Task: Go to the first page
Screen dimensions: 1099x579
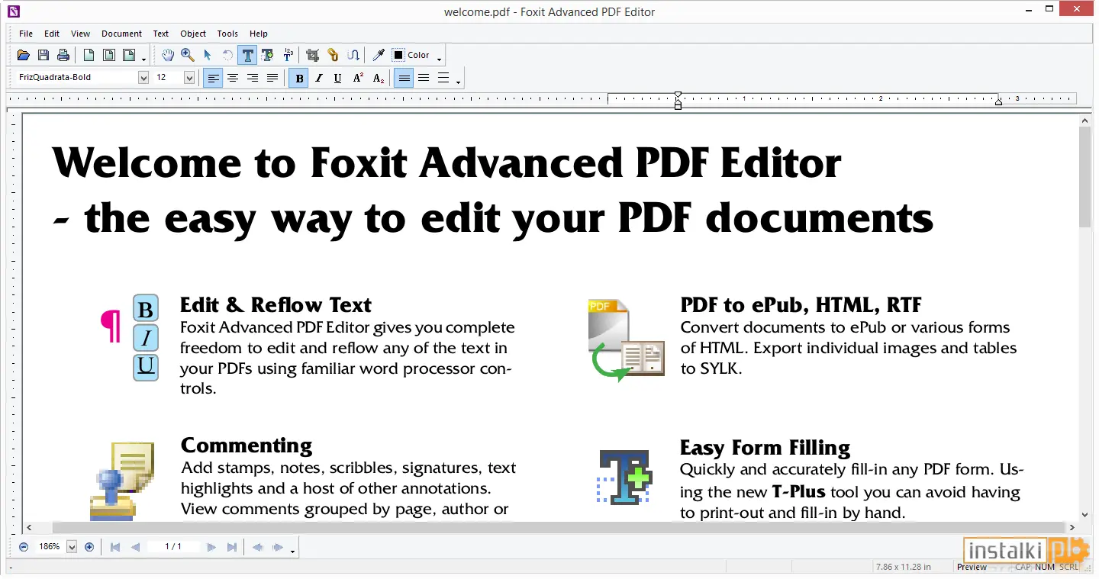Action: click(115, 547)
